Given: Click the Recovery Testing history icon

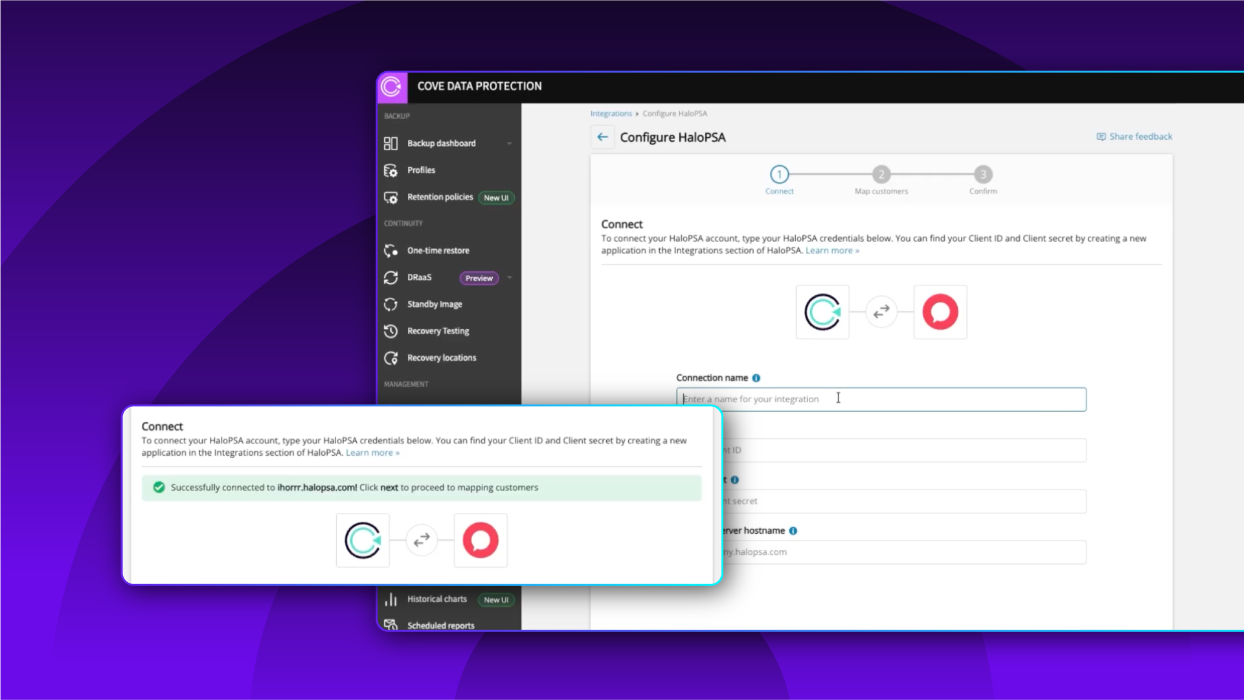Looking at the screenshot, I should (x=390, y=332).
